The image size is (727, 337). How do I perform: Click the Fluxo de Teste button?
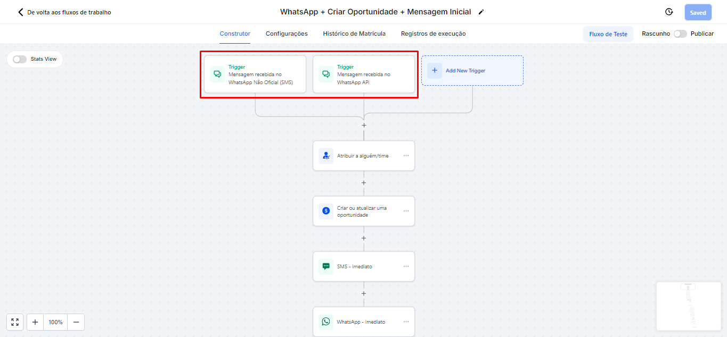coord(608,34)
